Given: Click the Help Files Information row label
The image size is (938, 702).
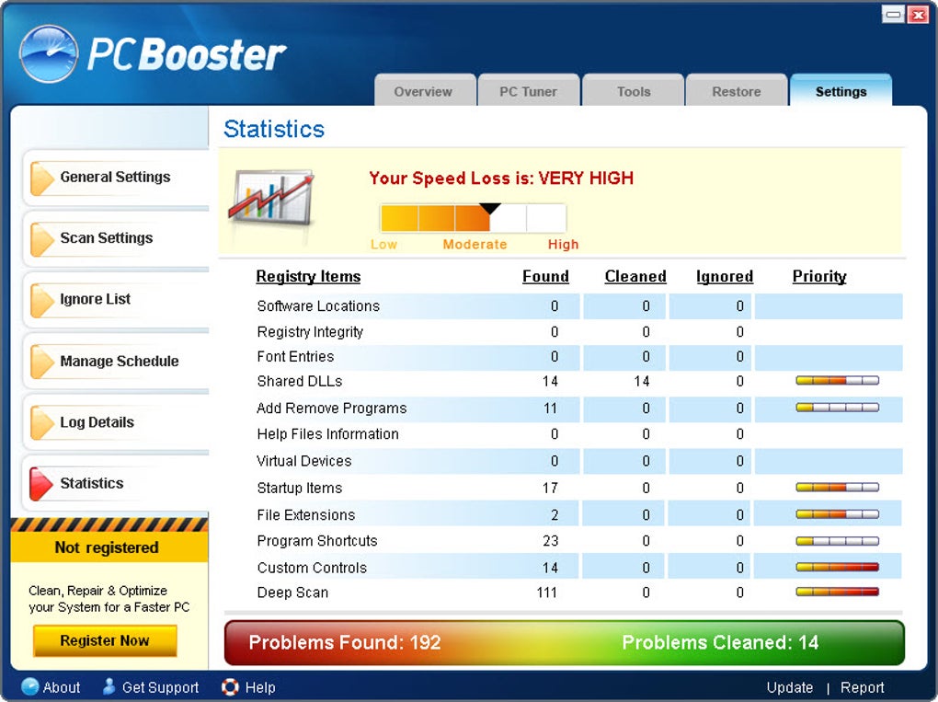Looking at the screenshot, I should pyautogui.click(x=327, y=434).
